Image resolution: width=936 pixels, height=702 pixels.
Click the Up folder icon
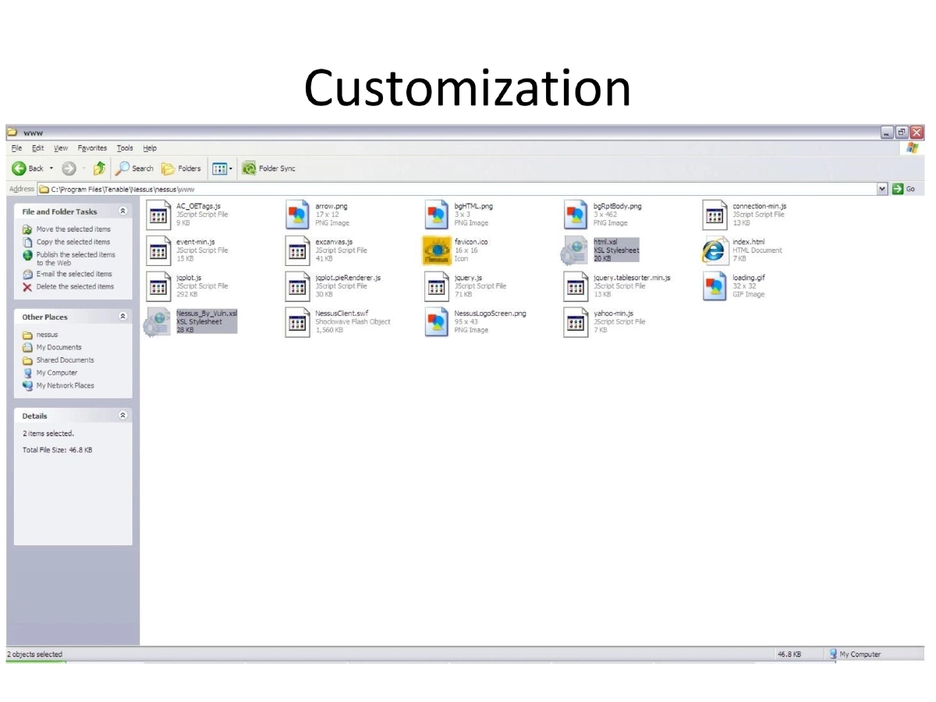[x=99, y=168]
